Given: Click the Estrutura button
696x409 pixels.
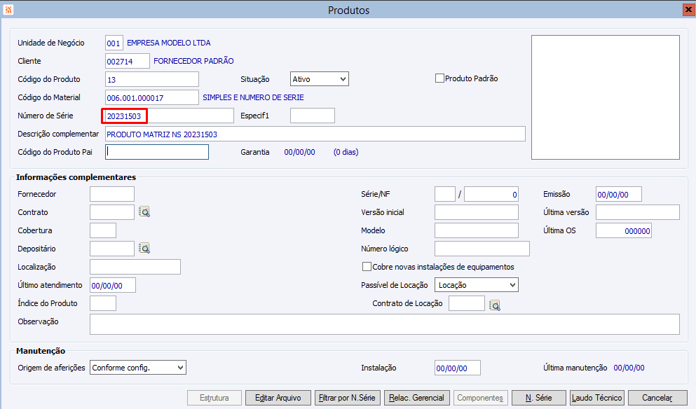Looking at the screenshot, I should [x=214, y=398].
